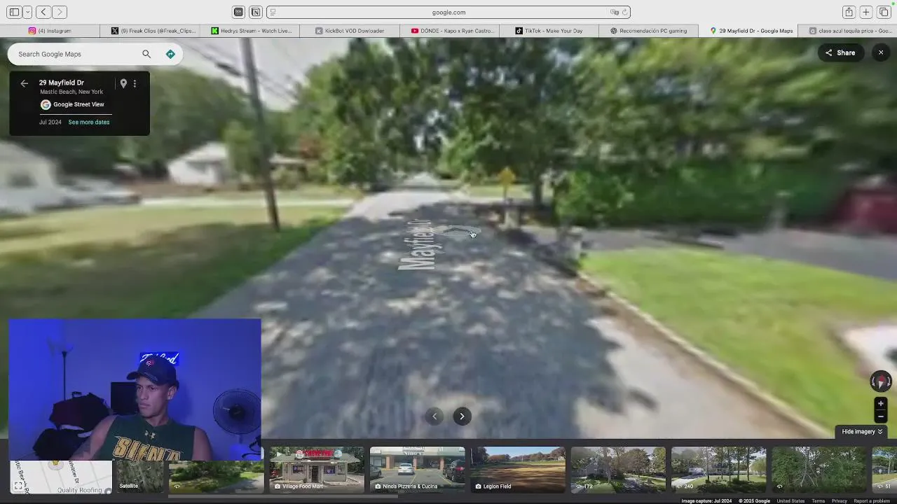Toggle the Safari sidebar button
The image size is (897, 504).
click(14, 12)
